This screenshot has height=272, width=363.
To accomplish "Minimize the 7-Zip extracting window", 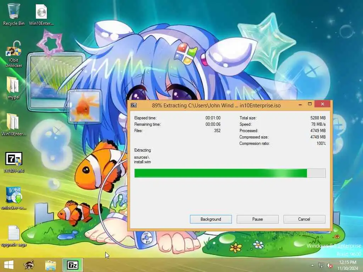I will 300,104.
